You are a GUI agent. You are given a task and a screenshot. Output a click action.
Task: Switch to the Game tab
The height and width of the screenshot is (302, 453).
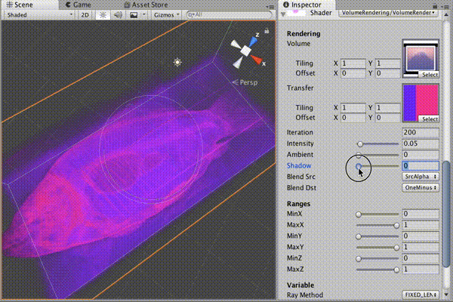pos(79,5)
